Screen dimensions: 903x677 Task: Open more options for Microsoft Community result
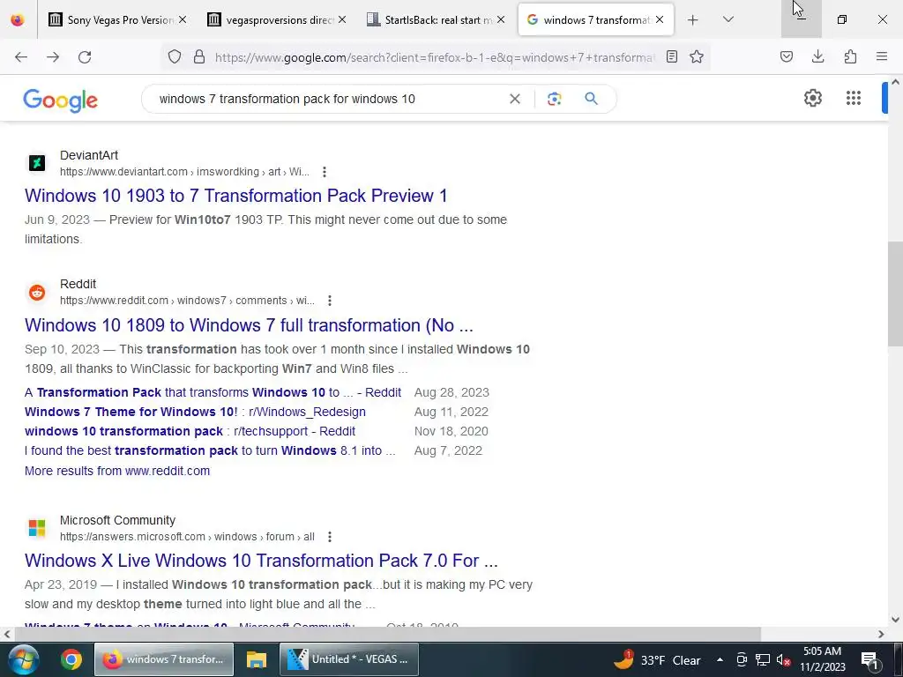[330, 537]
